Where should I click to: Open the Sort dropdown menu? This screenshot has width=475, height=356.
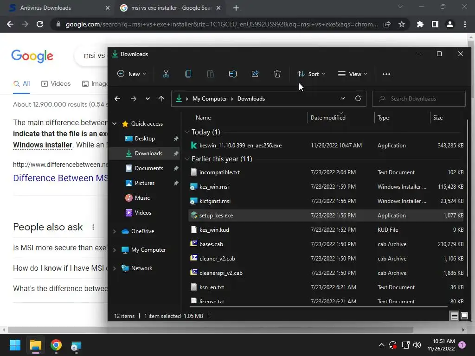tap(311, 74)
